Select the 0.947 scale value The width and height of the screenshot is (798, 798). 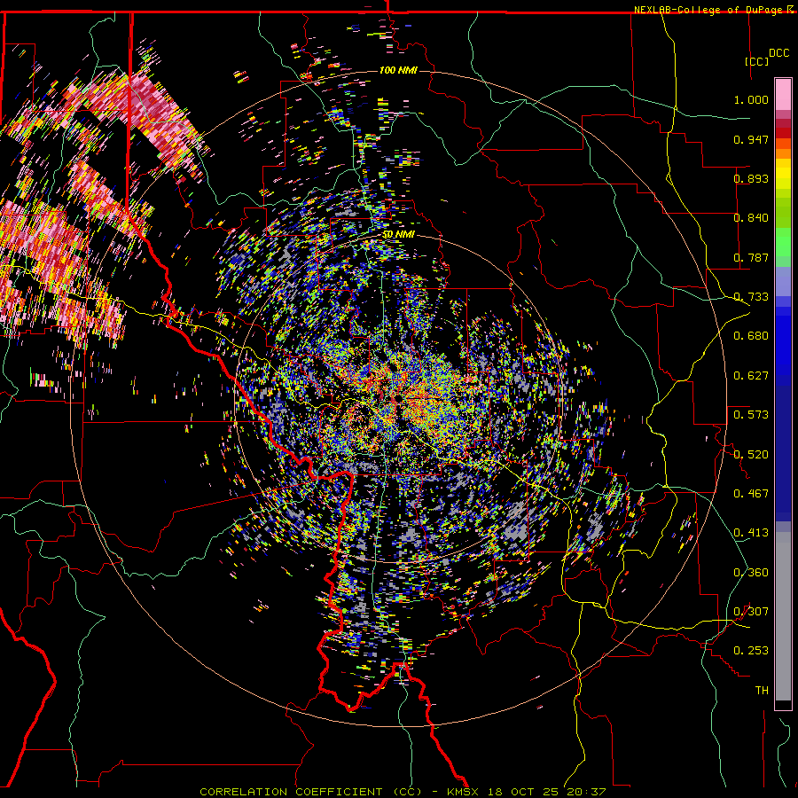click(x=751, y=139)
